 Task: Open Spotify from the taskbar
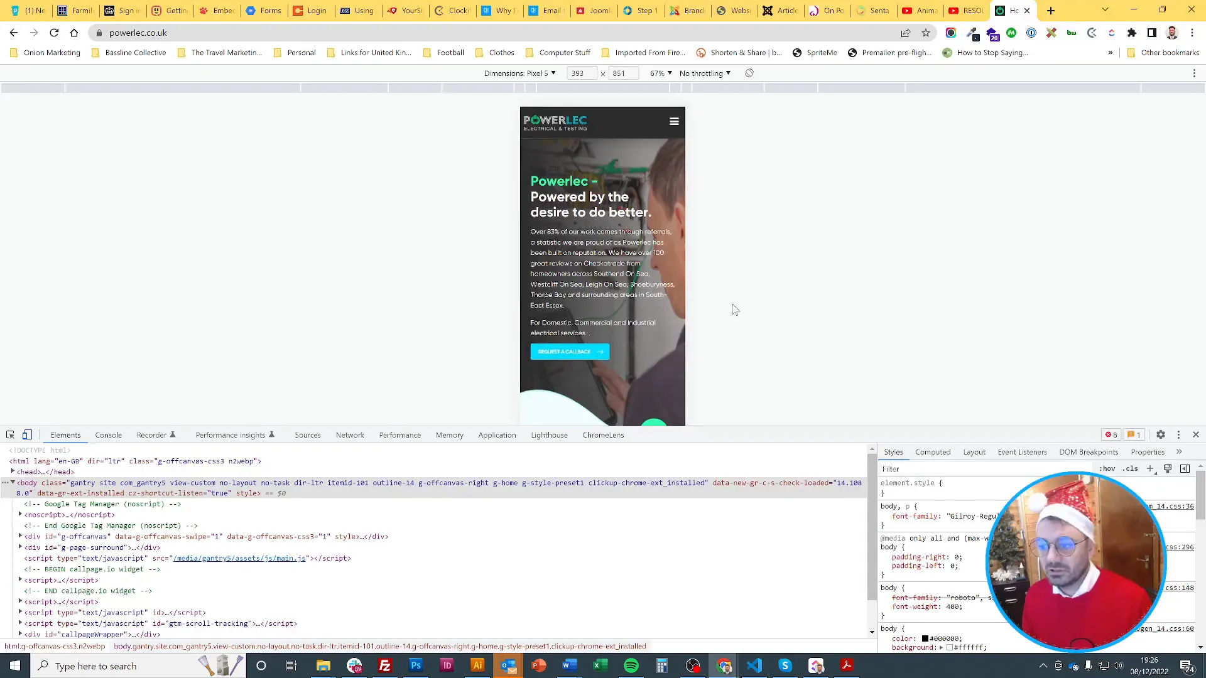pyautogui.click(x=631, y=665)
